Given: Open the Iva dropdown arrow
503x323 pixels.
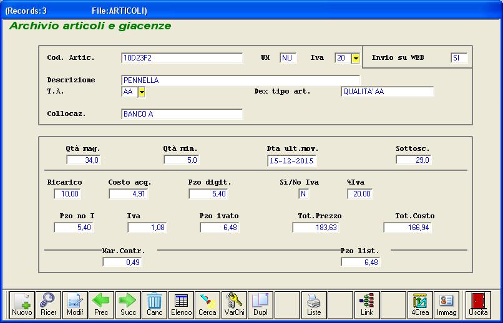Looking at the screenshot, I should point(356,59).
